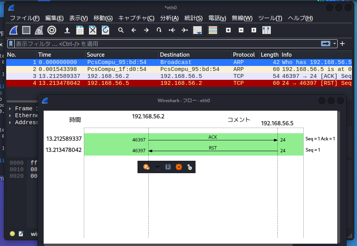The width and height of the screenshot is (357, 246).
Task: Click the R button on the input toolbar
Action: pos(168,167)
